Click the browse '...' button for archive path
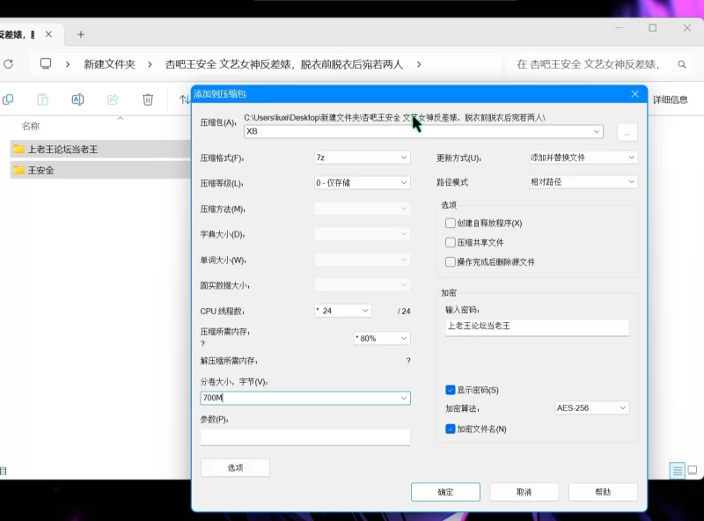704x521 pixels. click(627, 133)
